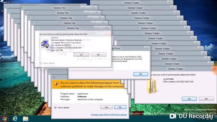The height and width of the screenshot is (122, 217).
Task: Open File Explorer from the taskbar
Action: [26, 119]
